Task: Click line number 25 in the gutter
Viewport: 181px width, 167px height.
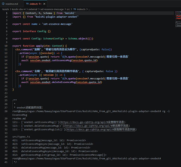Action: point(6,100)
